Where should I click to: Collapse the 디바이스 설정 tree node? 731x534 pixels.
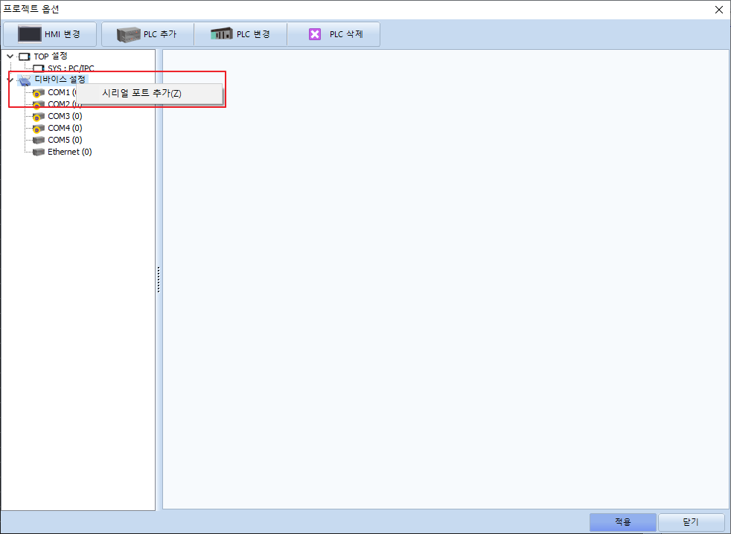[10, 80]
